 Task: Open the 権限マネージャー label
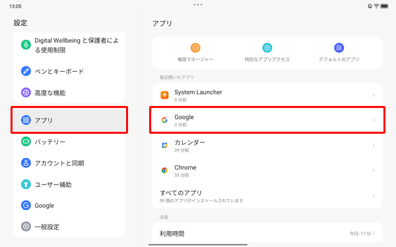tap(195, 59)
